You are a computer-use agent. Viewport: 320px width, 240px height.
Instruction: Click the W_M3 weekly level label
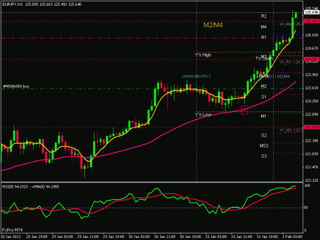pyautogui.click(x=291, y=130)
